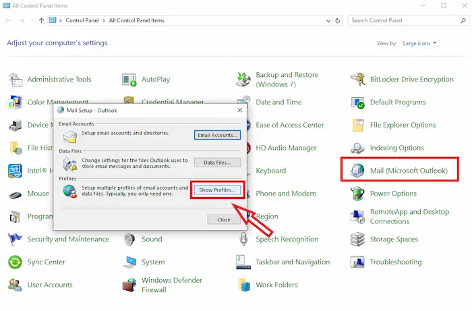Open the Sync Center icon
The height and width of the screenshot is (311, 472).
coord(15,262)
